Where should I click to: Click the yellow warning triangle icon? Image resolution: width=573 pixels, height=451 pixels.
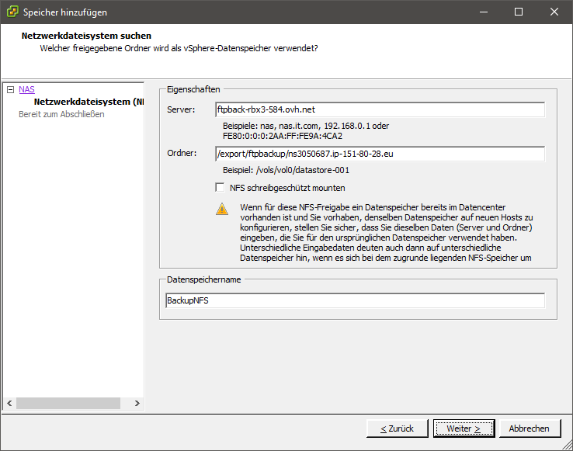point(222,209)
